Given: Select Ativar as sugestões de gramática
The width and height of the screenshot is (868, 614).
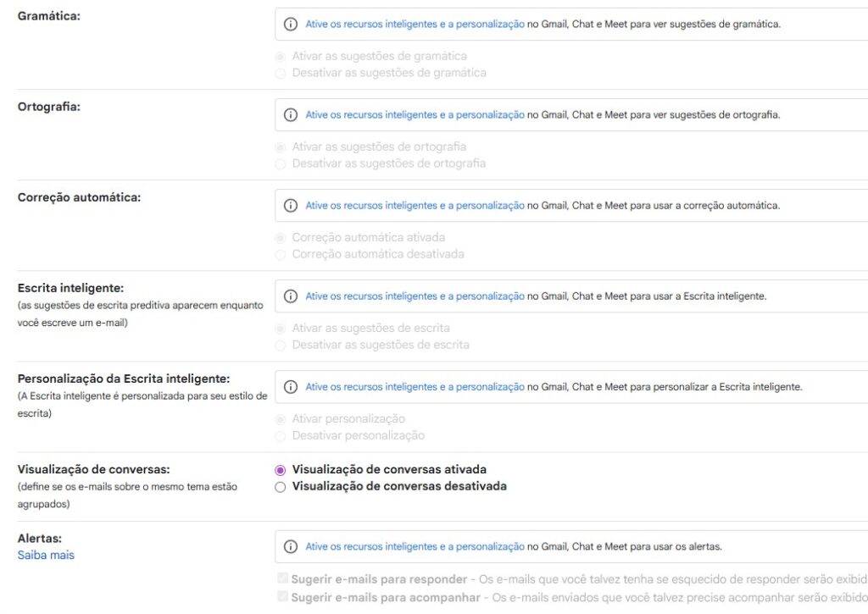Looking at the screenshot, I should pyautogui.click(x=281, y=56).
